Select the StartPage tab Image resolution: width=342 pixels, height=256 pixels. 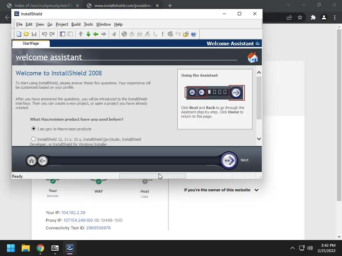coord(31,43)
